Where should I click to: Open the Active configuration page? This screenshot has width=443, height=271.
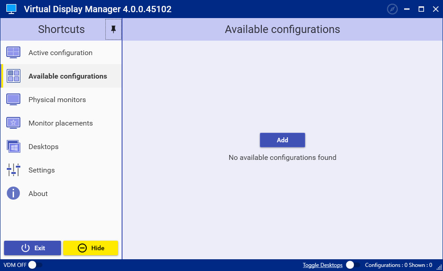[x=61, y=52]
